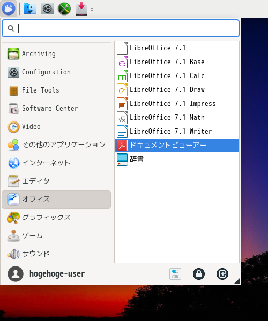Lock the screen with padlock button
The width and height of the screenshot is (268, 321).
click(199, 274)
